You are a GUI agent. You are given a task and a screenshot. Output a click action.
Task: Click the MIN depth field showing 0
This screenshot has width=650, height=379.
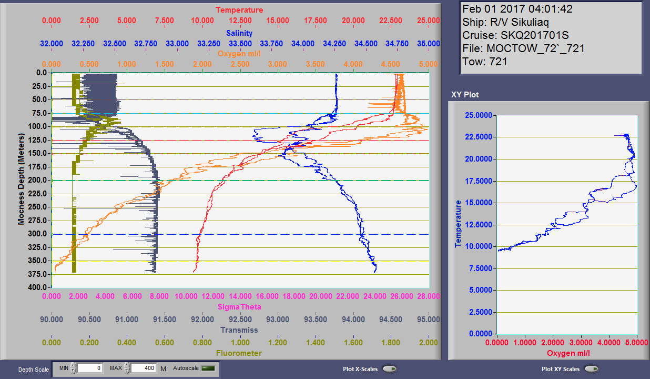tap(90, 368)
